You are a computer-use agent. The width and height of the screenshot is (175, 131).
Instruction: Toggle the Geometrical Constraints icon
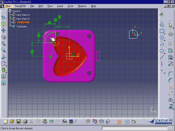click(x=134, y=121)
